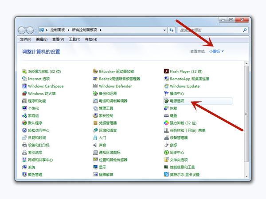This screenshot has height=199, width=266.
Task: Click the scrollbar up arrow
Action: [x=246, y=63]
